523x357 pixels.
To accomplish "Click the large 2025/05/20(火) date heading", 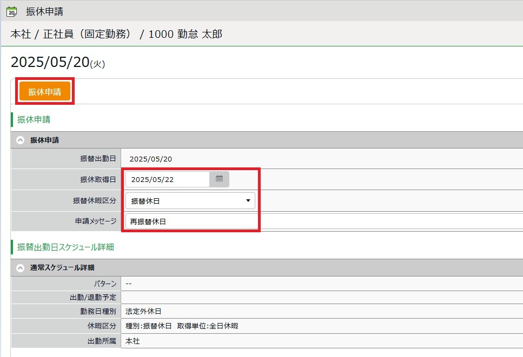I will click(57, 63).
